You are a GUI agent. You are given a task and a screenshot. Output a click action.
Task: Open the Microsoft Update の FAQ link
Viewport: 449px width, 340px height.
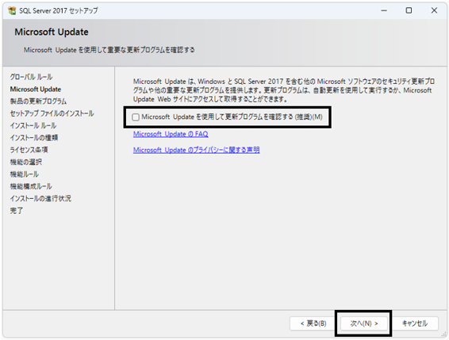point(171,134)
